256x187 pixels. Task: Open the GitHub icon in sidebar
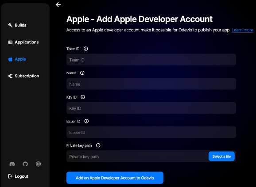pos(25,164)
